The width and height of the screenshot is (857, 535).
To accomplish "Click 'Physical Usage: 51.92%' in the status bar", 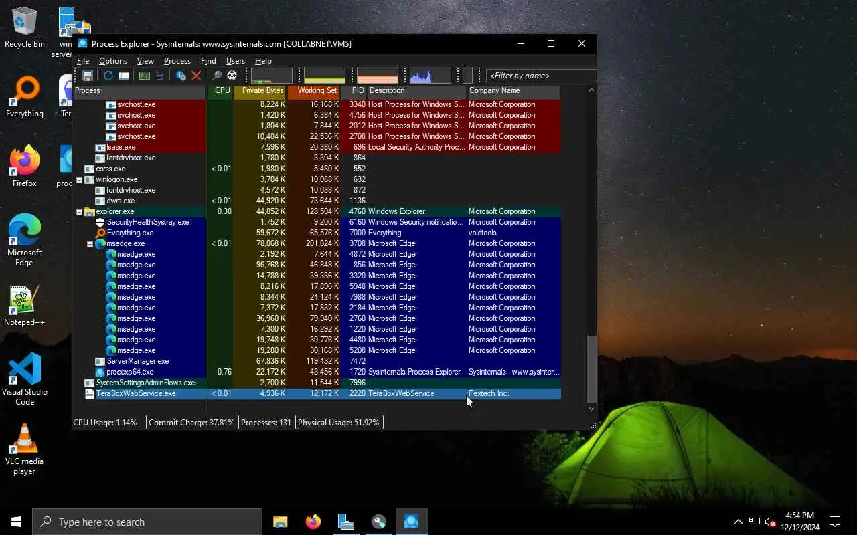I will coord(339,423).
